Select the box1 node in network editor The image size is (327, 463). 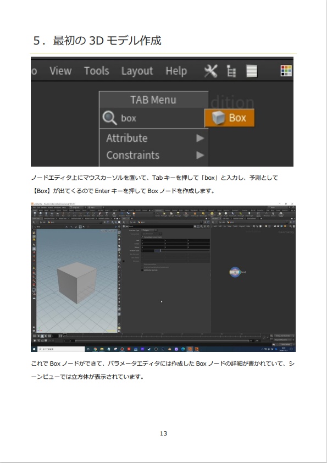pyautogui.click(x=235, y=272)
